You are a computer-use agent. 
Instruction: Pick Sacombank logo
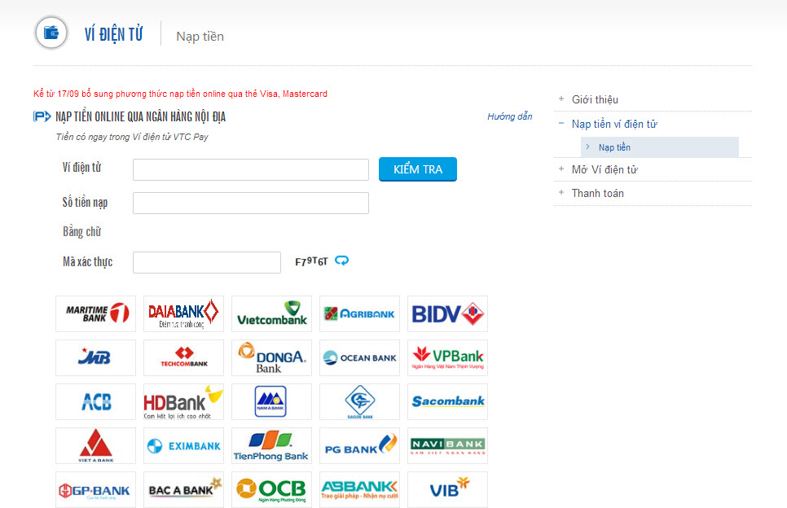pyautogui.click(x=448, y=401)
